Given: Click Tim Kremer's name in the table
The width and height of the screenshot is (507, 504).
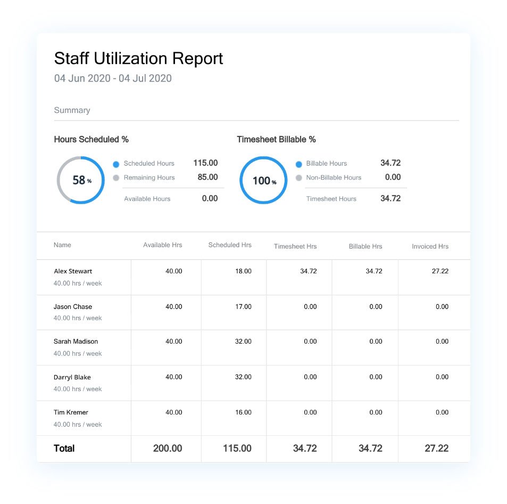Looking at the screenshot, I should [x=71, y=412].
